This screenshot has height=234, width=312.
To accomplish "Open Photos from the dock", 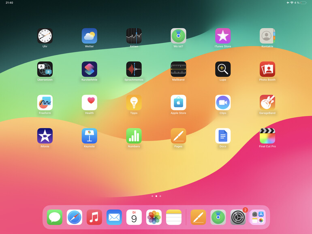I will coord(154,217).
